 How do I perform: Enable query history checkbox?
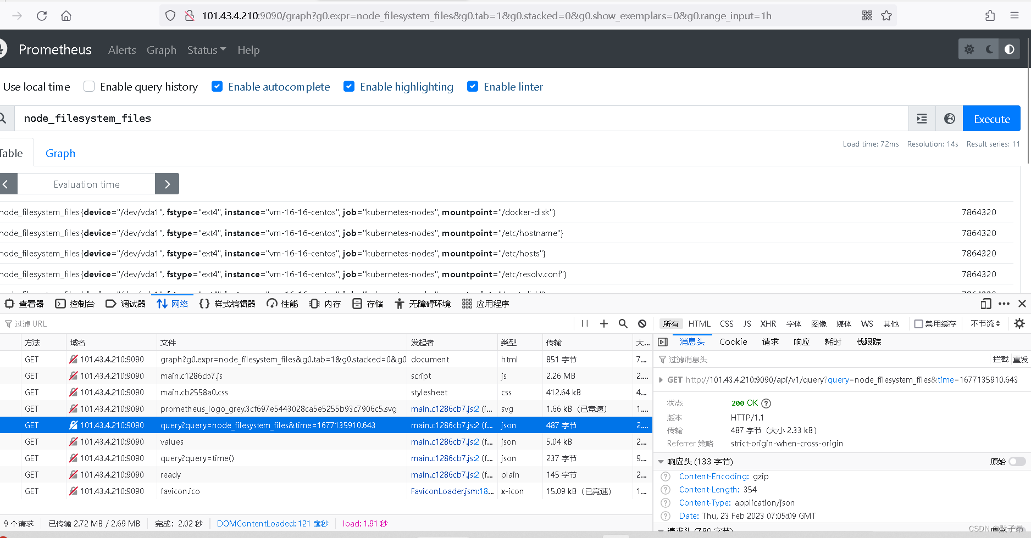click(89, 86)
